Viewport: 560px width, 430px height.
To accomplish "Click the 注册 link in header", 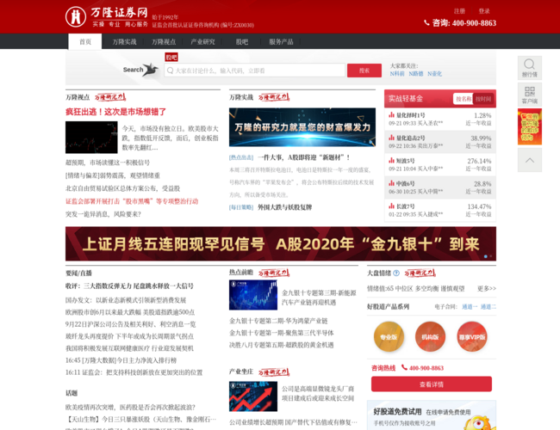I will pos(459,11).
